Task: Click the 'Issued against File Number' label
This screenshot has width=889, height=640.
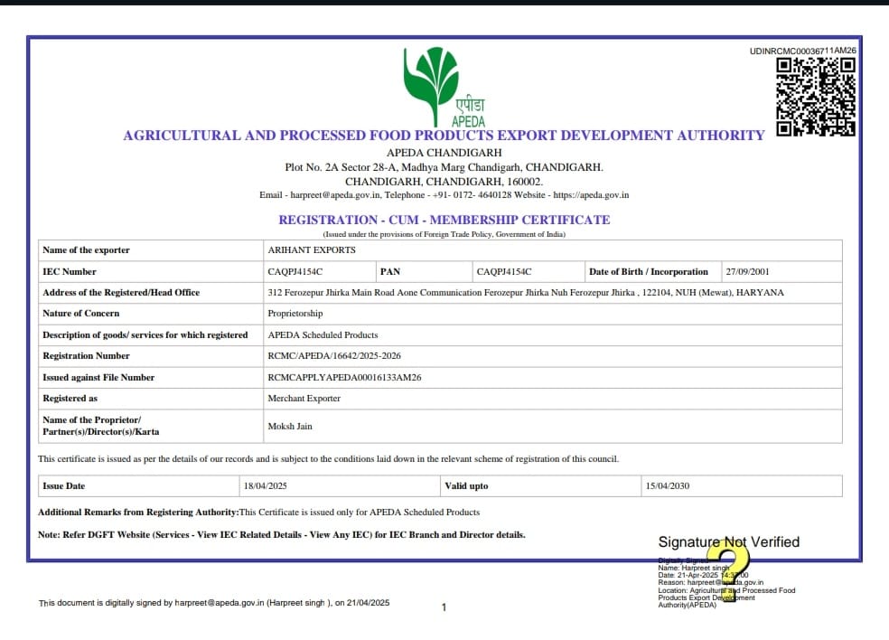Action: [98, 377]
